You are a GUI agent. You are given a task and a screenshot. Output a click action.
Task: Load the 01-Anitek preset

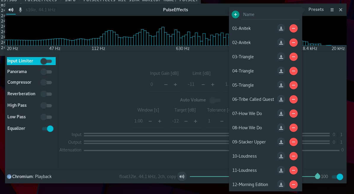(x=281, y=28)
